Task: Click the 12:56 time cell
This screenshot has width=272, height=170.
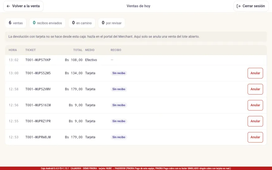Action: tap(14, 105)
